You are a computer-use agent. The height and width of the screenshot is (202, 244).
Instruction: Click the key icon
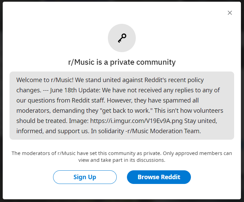pos(122,38)
